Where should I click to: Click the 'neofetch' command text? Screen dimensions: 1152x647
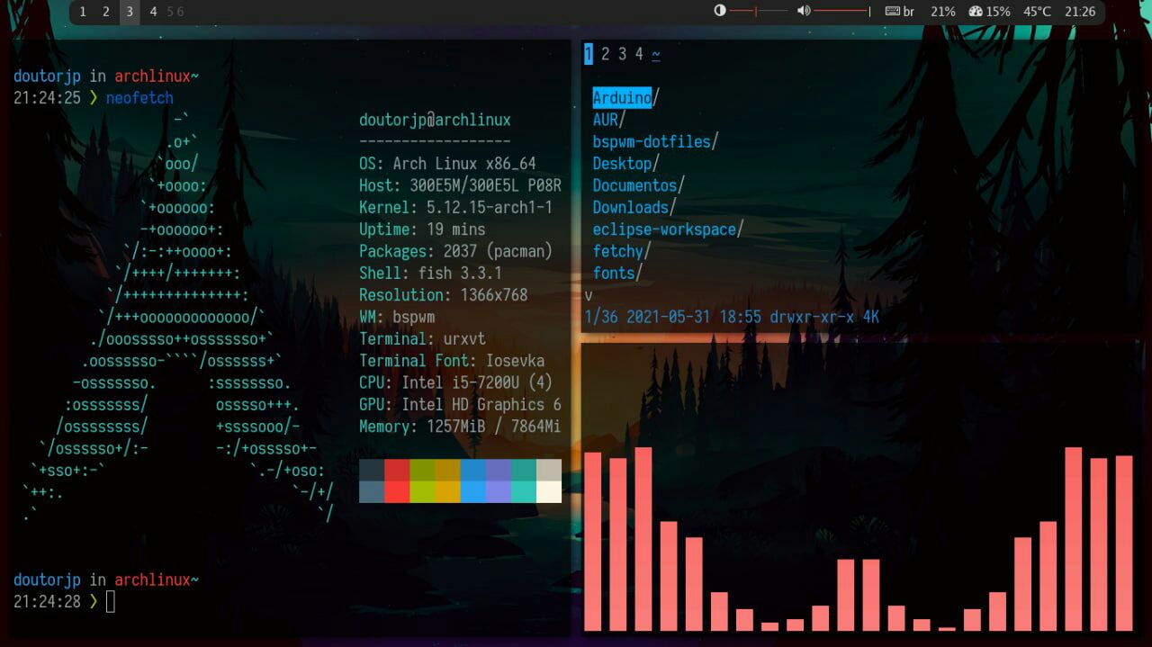(x=139, y=98)
